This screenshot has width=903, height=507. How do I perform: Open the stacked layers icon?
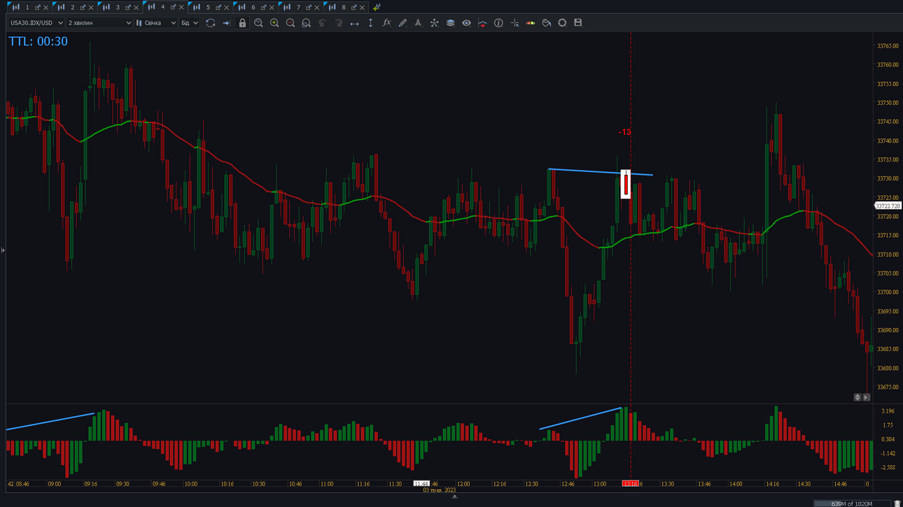point(450,23)
